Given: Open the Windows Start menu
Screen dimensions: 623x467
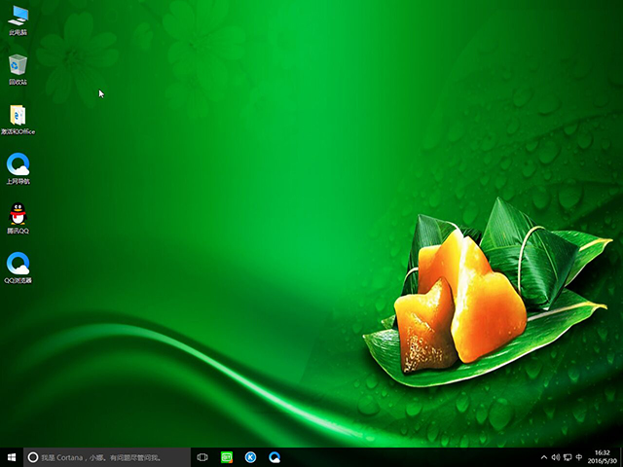Looking at the screenshot, I should coord(11,456).
